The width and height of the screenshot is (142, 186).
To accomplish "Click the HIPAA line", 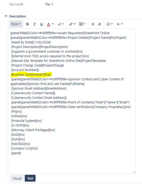I will pyautogui.click(x=19, y=116).
